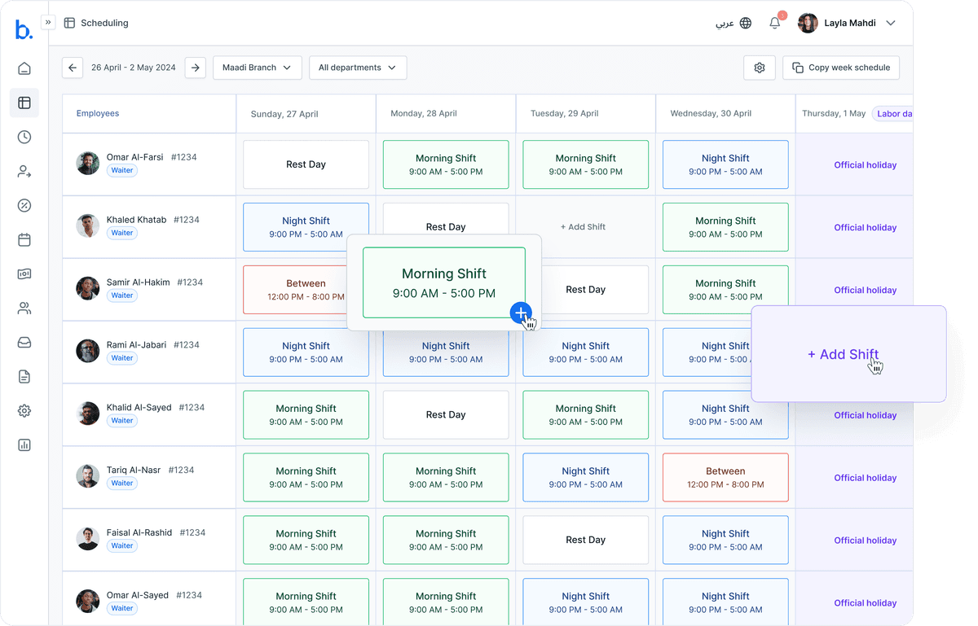Select the team members icon in sidebar
The image size is (978, 626).
pyautogui.click(x=23, y=308)
